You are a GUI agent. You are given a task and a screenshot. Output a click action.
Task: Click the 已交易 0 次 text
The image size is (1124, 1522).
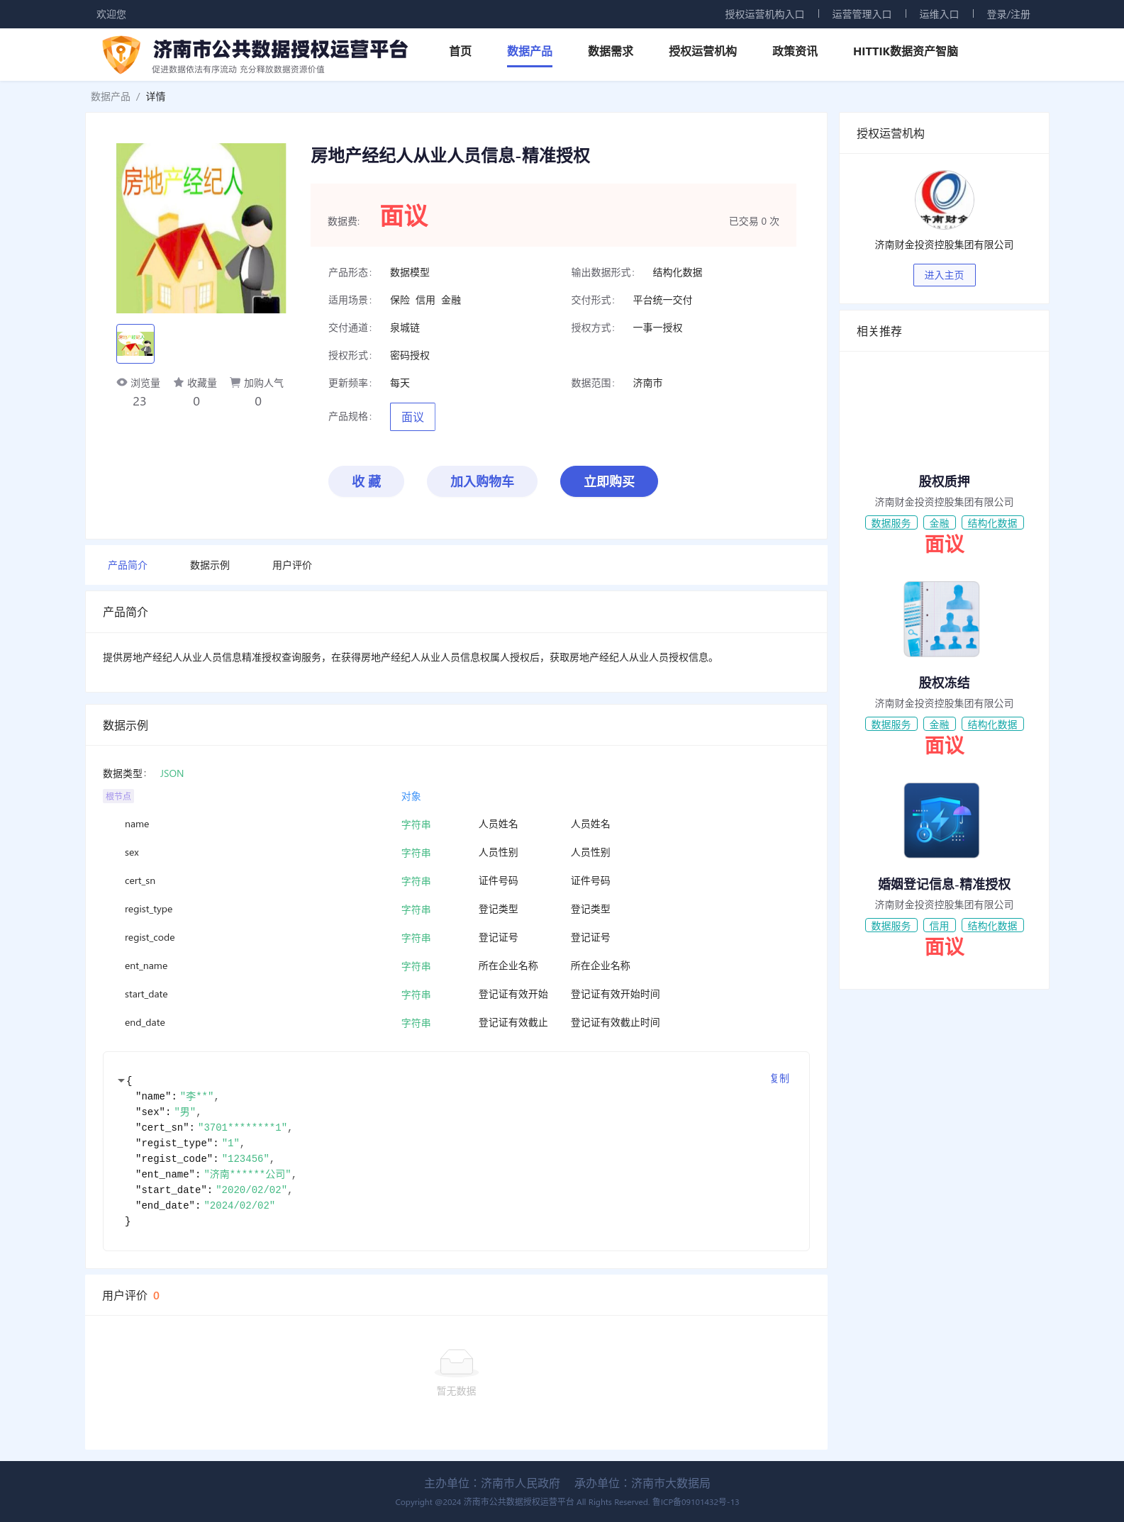point(754,221)
